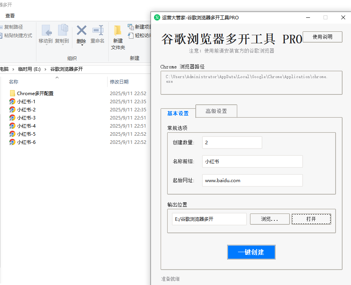
Task: Sort files by 修改日期 column header
Action: [x=119, y=82]
